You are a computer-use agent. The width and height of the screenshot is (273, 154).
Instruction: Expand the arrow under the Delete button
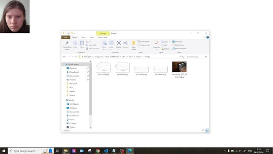[x=119, y=49]
